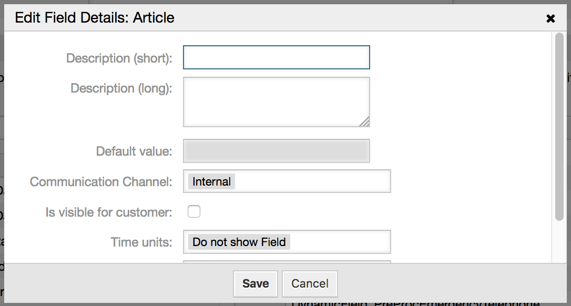The height and width of the screenshot is (306, 571).
Task: Click inside the Description (short) text field
Action: [x=276, y=57]
